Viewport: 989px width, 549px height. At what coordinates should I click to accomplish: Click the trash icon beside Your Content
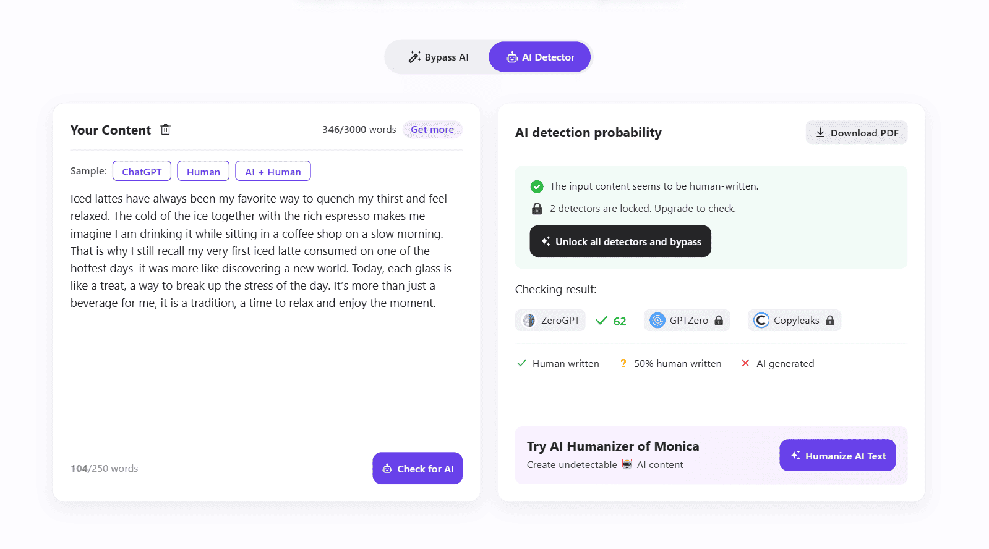pos(165,130)
